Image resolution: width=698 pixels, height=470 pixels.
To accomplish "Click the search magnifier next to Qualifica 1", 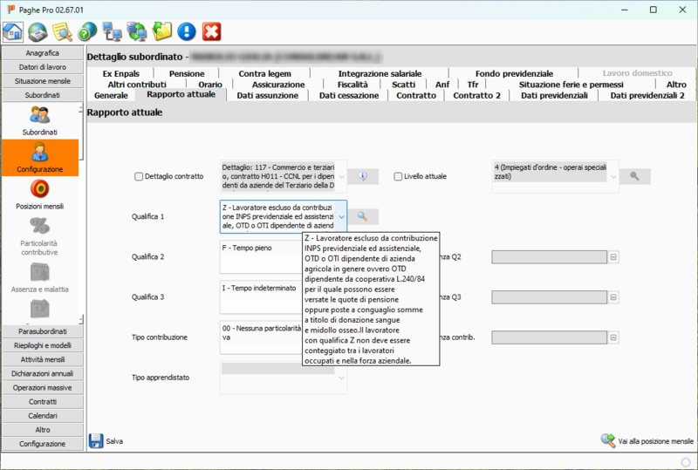I will coord(363,215).
